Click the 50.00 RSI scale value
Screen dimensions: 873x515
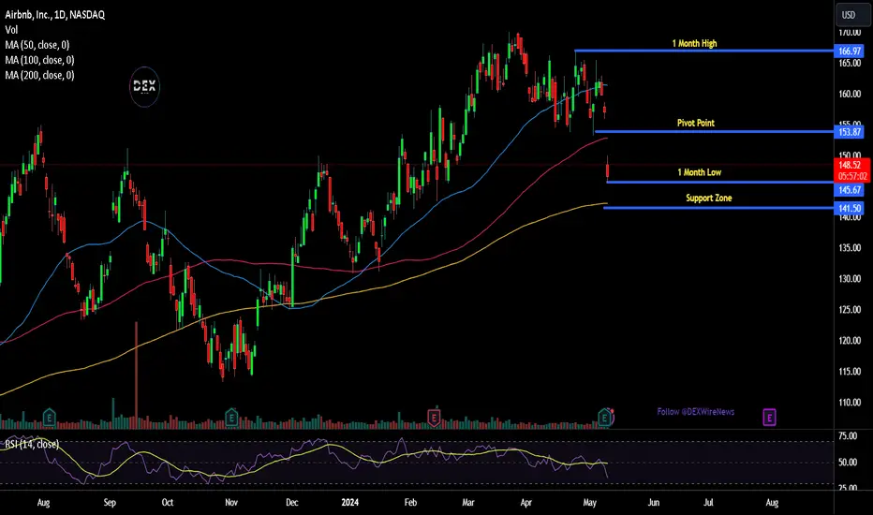[848, 463]
